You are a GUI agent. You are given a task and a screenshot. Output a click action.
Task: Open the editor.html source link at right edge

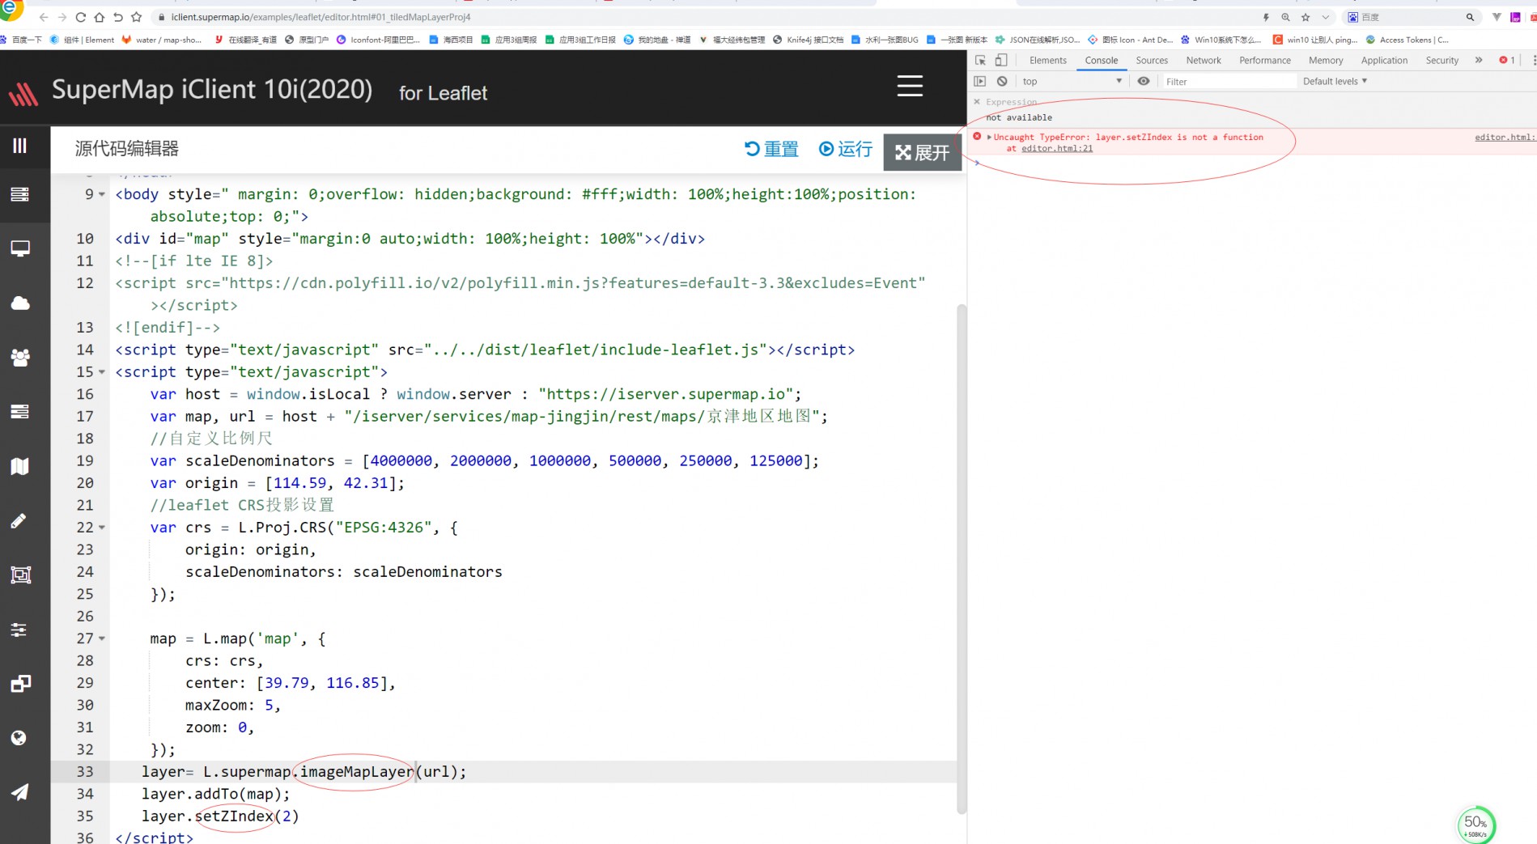tap(1505, 137)
